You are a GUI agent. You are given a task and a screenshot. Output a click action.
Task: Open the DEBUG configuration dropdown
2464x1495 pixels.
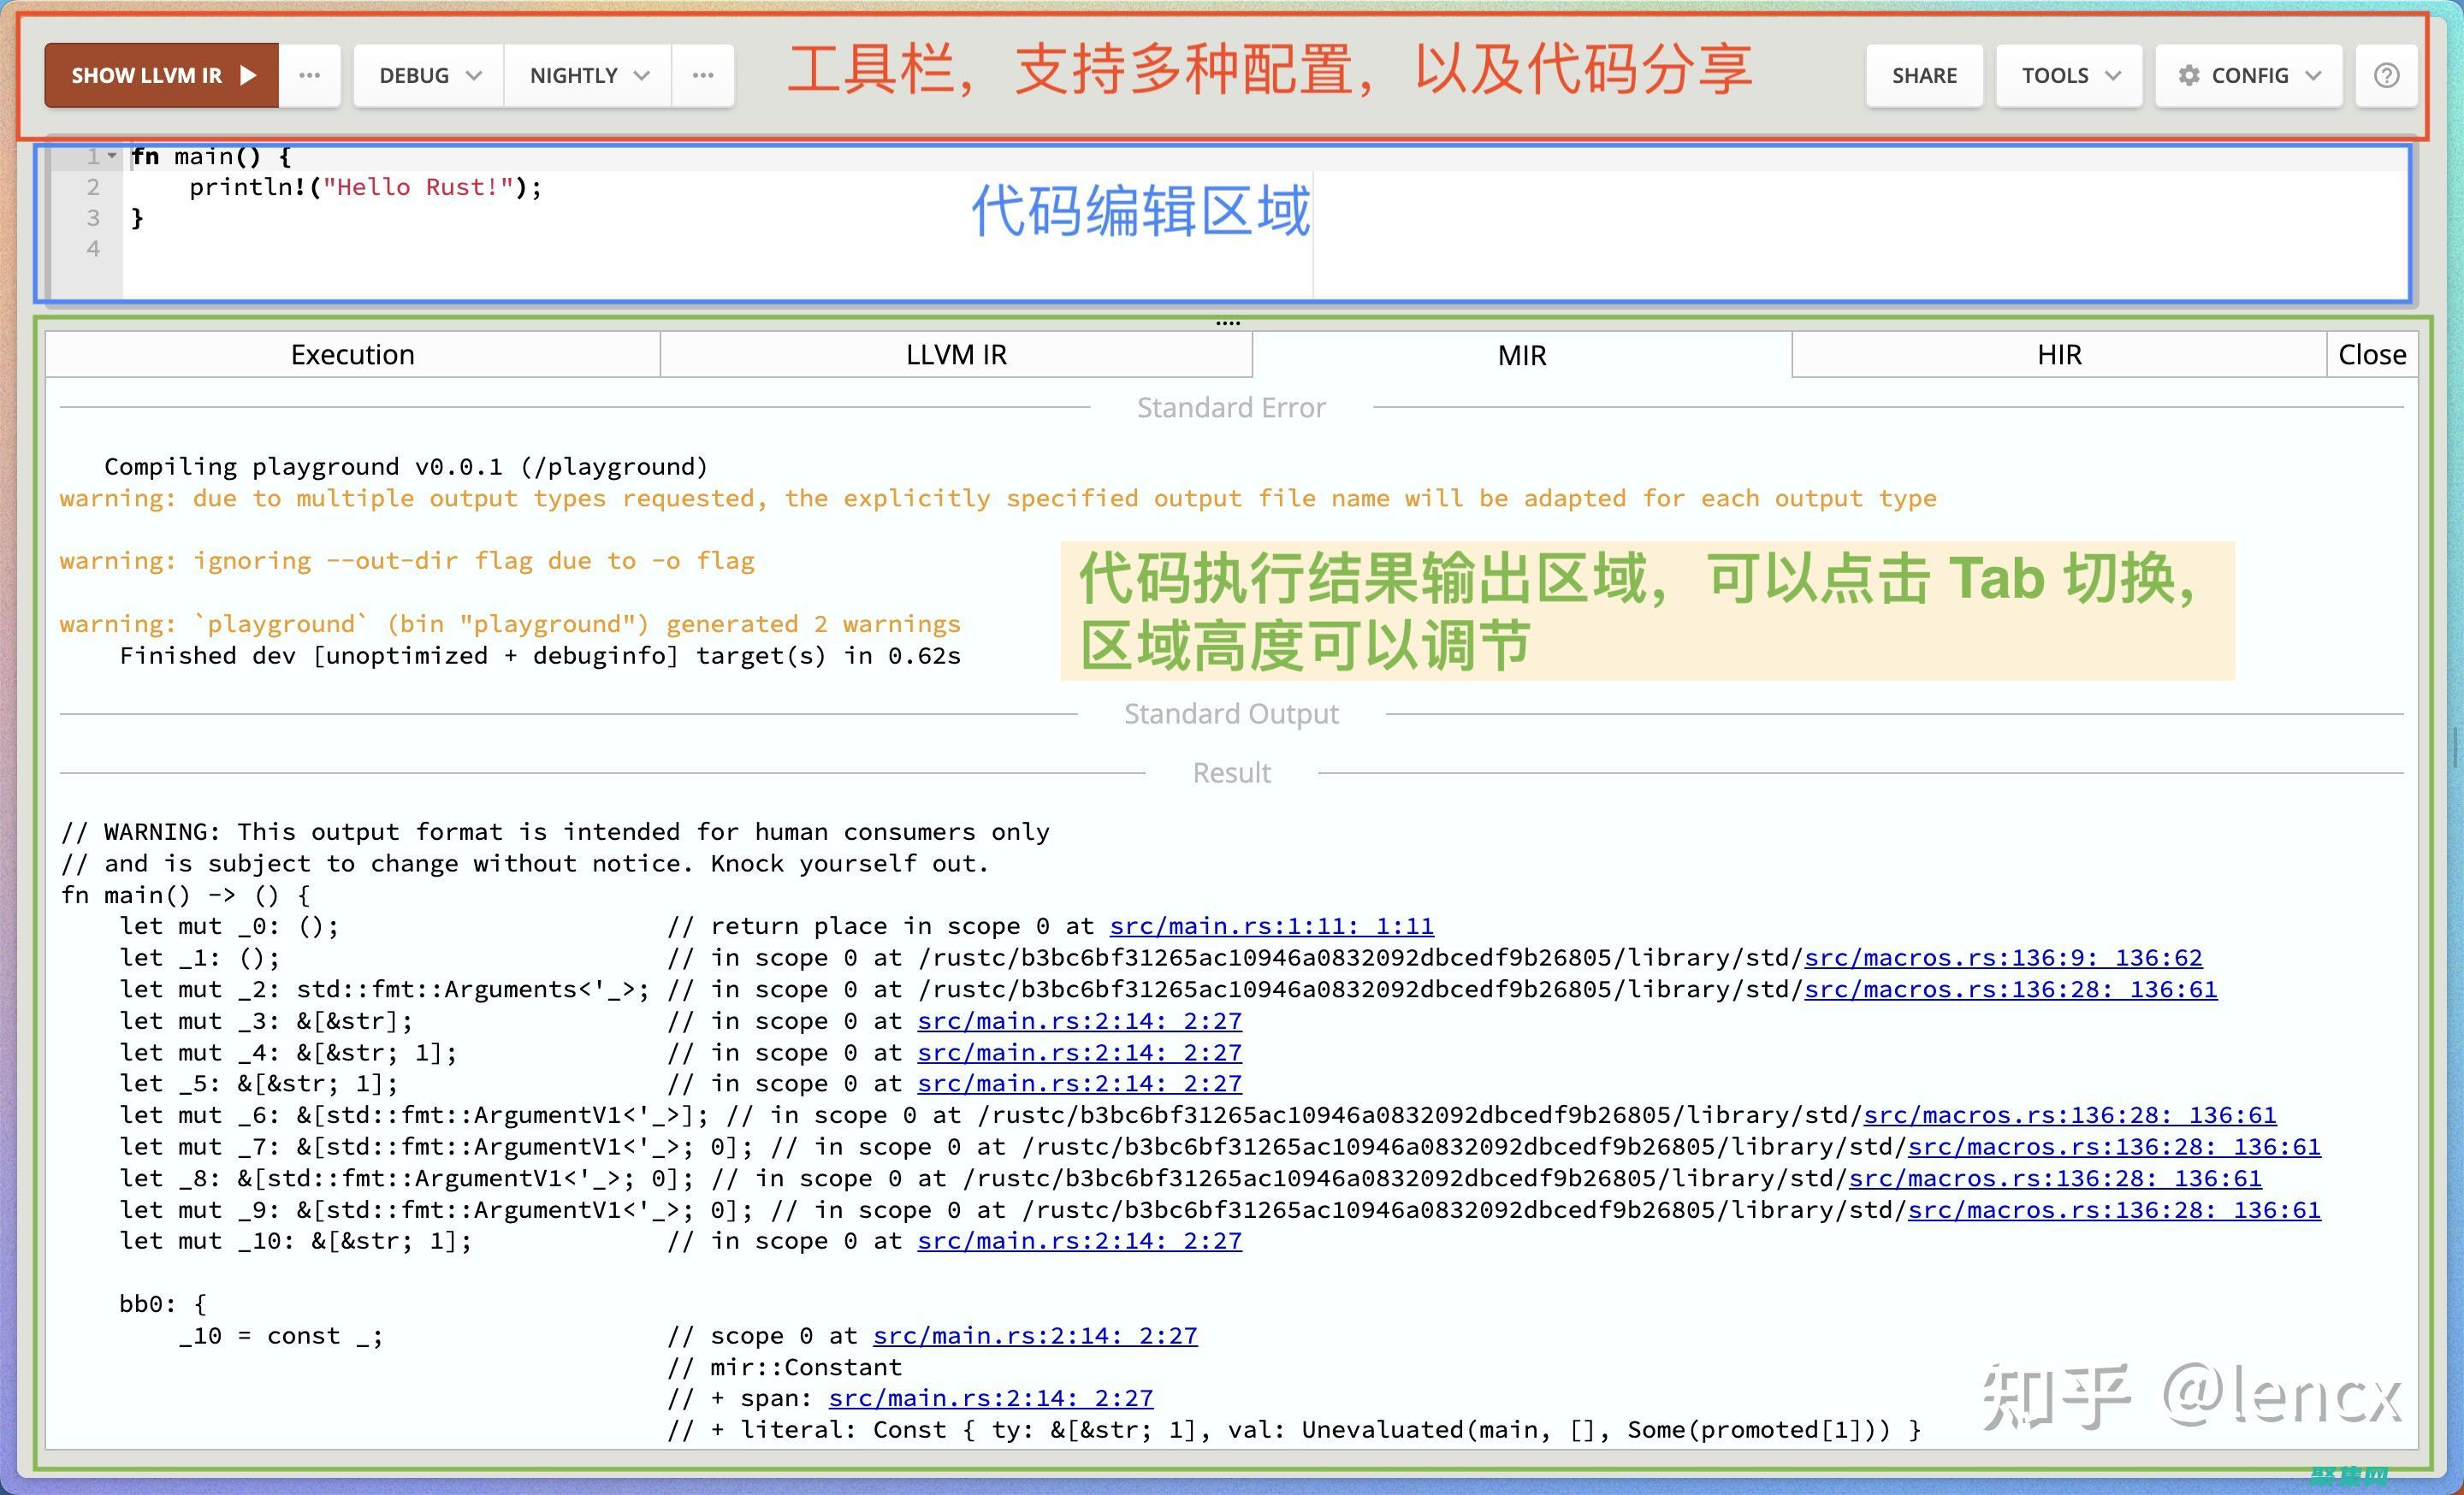[x=423, y=72]
